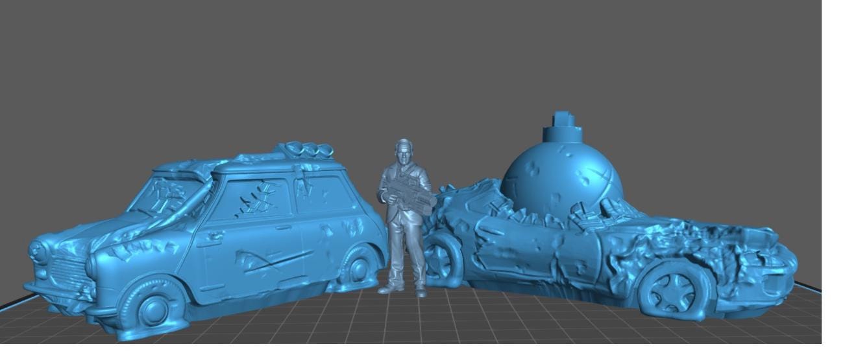This screenshot has height=351, width=856.
Task: Select the Mini car model on the left
Action: tap(214, 240)
